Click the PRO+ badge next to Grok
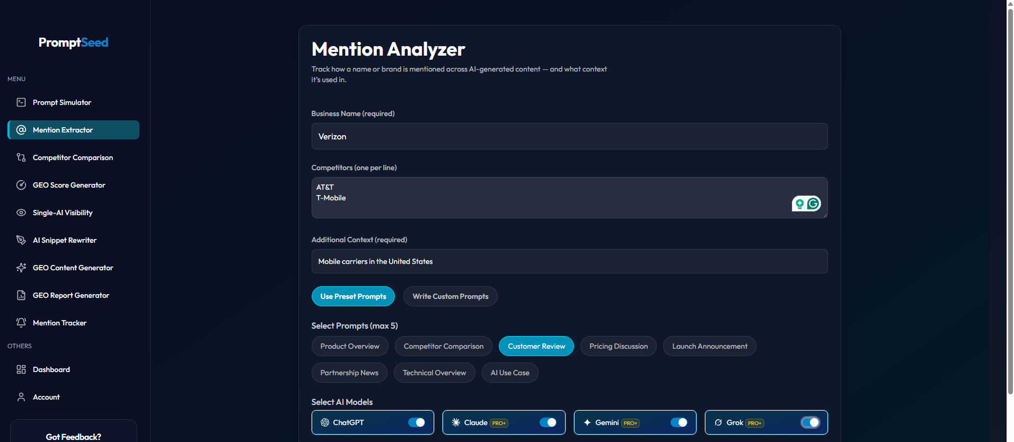Viewport: 1014px width, 442px height. pyautogui.click(x=755, y=423)
